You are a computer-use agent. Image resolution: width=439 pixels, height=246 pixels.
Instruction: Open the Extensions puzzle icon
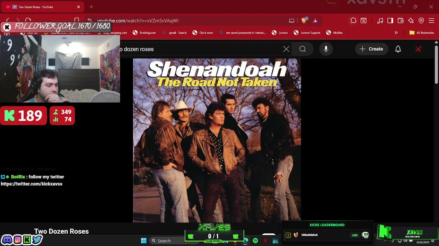[x=353, y=21]
